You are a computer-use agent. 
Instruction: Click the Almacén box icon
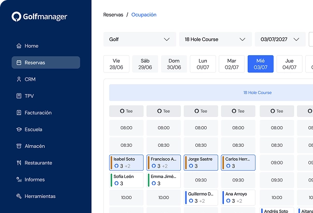pos(19,146)
